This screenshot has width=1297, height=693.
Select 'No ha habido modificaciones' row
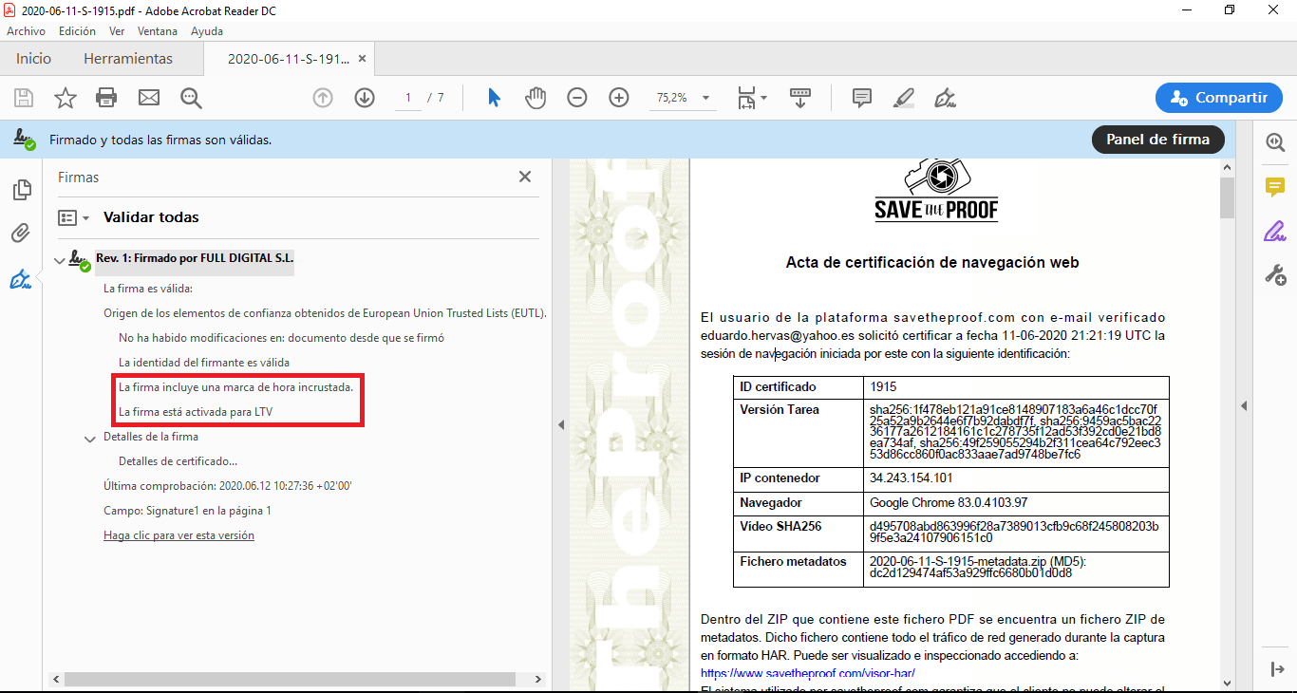281,338
